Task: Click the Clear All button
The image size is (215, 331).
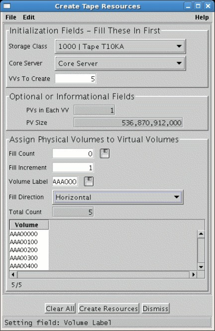Action: point(60,308)
